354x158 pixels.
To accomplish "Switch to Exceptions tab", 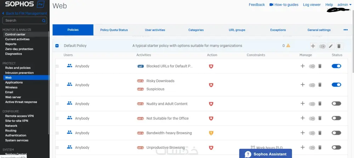I will pyautogui.click(x=278, y=30).
